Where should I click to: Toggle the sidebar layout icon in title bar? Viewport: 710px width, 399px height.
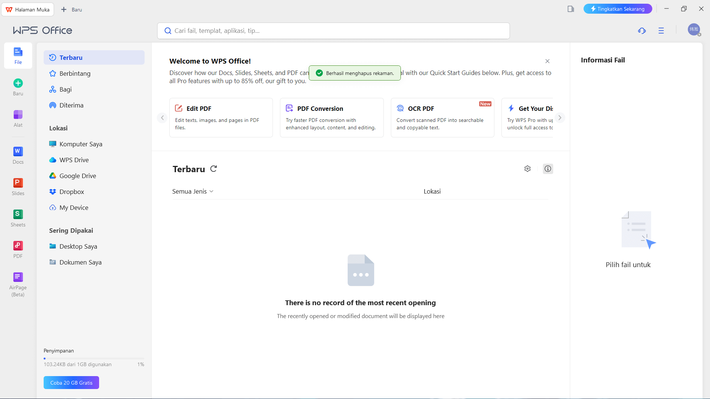[x=571, y=9]
